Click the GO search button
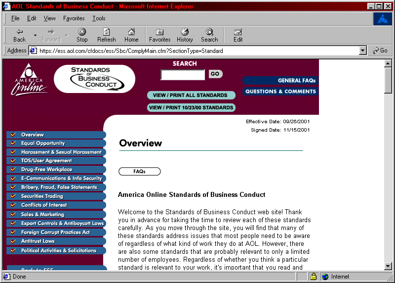395x283 pixels. click(215, 74)
